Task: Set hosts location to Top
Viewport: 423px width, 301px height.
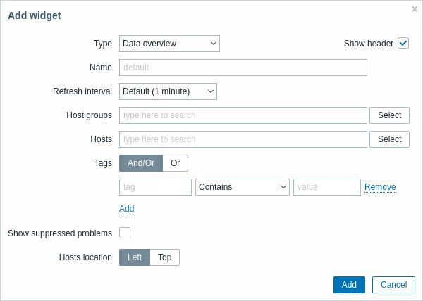Action: [165, 257]
